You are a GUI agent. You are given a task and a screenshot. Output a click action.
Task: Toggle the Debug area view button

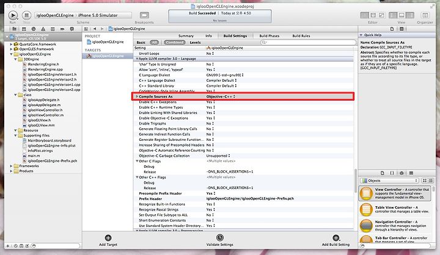coord(402,15)
